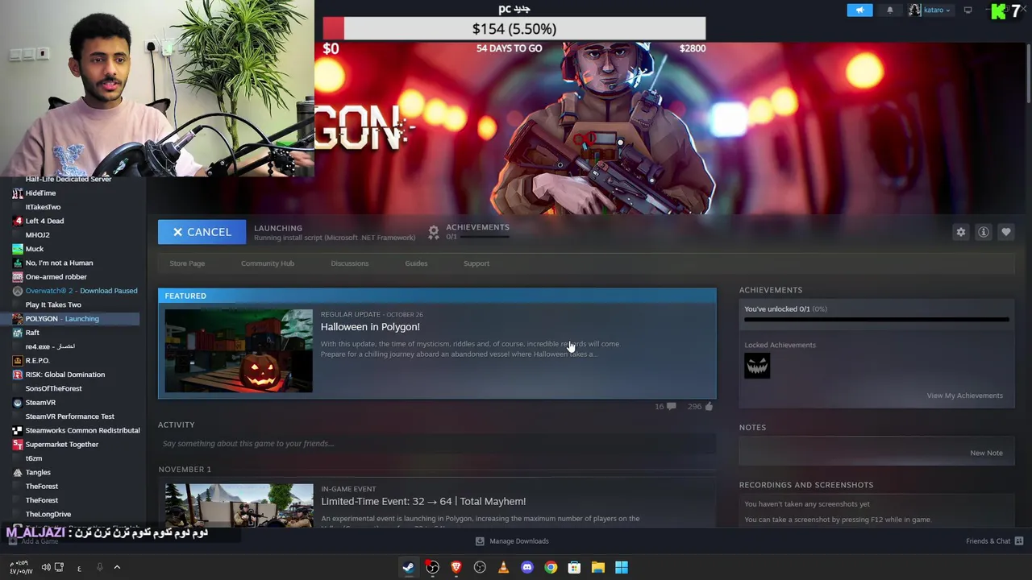Open VLC media player from the taskbar
Image resolution: width=1032 pixels, height=580 pixels.
tap(503, 568)
